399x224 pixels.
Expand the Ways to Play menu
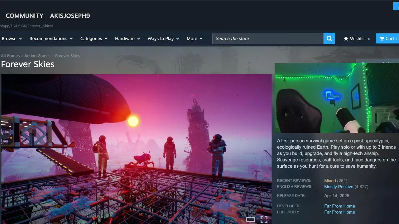[163, 39]
